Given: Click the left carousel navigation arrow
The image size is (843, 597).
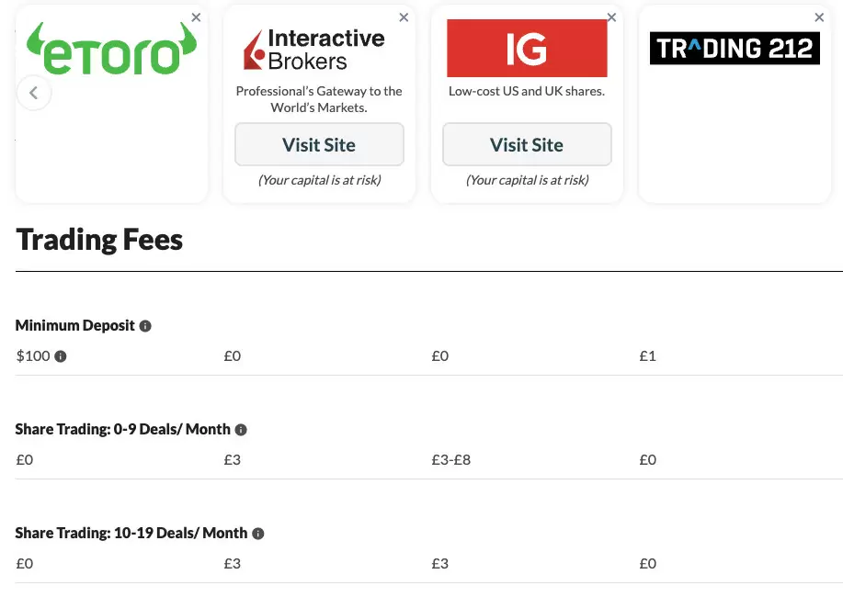Looking at the screenshot, I should 34,93.
